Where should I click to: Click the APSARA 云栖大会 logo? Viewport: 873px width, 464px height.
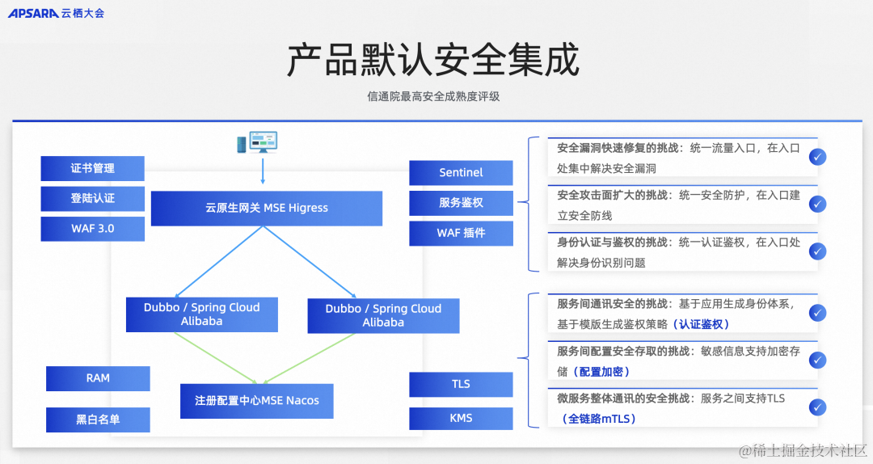(x=56, y=13)
